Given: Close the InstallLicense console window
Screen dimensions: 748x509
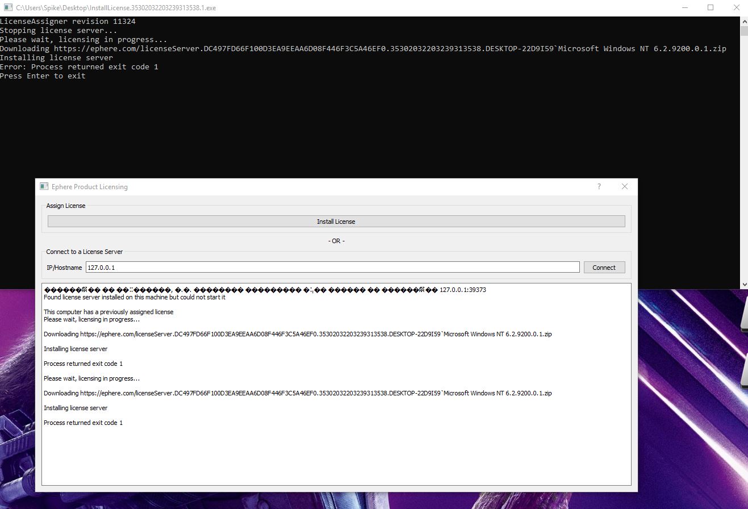Looking at the screenshot, I should click(736, 8).
